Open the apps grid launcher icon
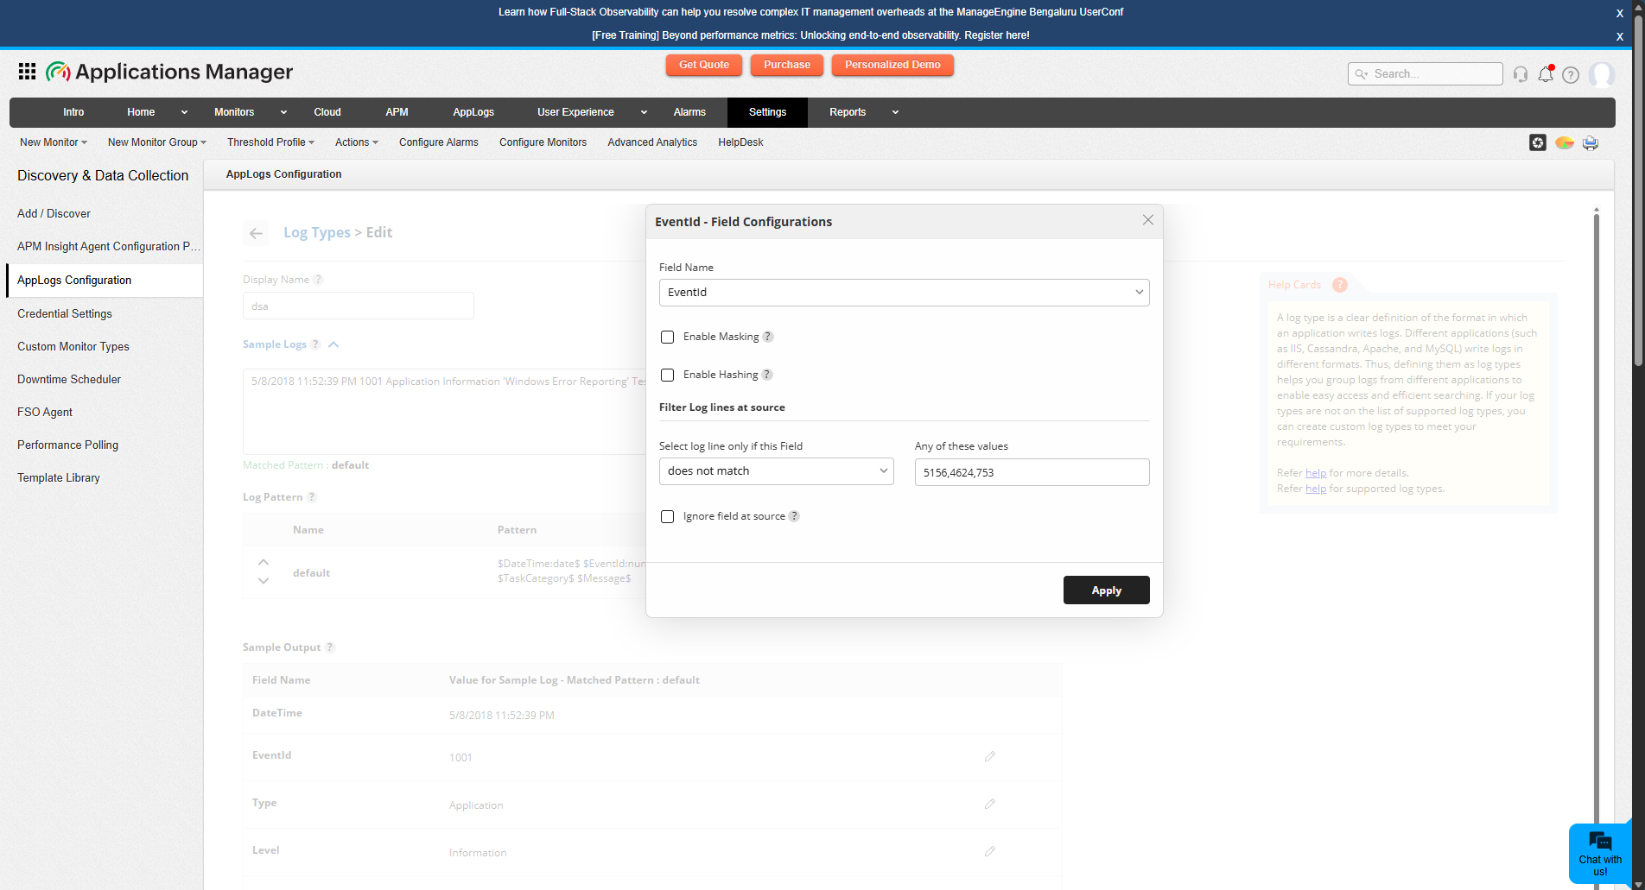The image size is (1645, 890). pyautogui.click(x=27, y=72)
